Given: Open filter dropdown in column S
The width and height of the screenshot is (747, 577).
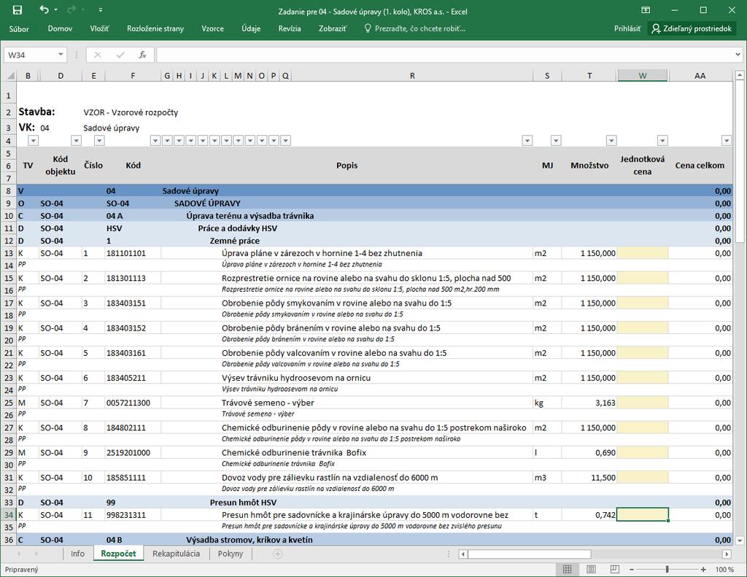Looking at the screenshot, I should 556,141.
